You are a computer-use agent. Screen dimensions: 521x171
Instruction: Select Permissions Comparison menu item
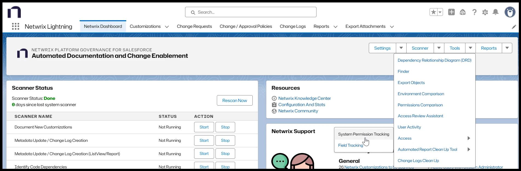point(434,105)
